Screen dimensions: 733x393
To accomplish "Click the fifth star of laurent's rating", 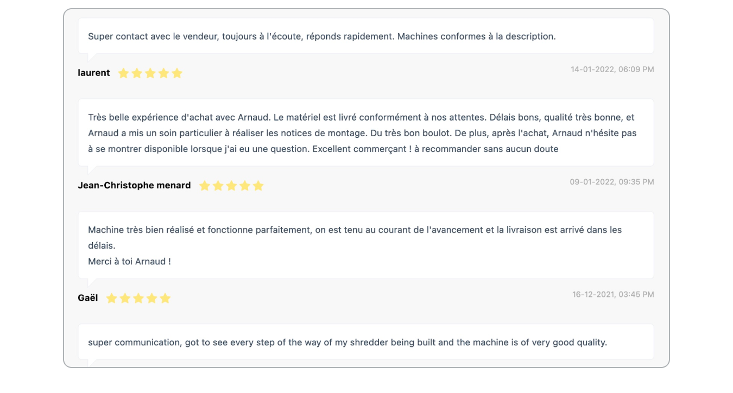I will [x=177, y=73].
